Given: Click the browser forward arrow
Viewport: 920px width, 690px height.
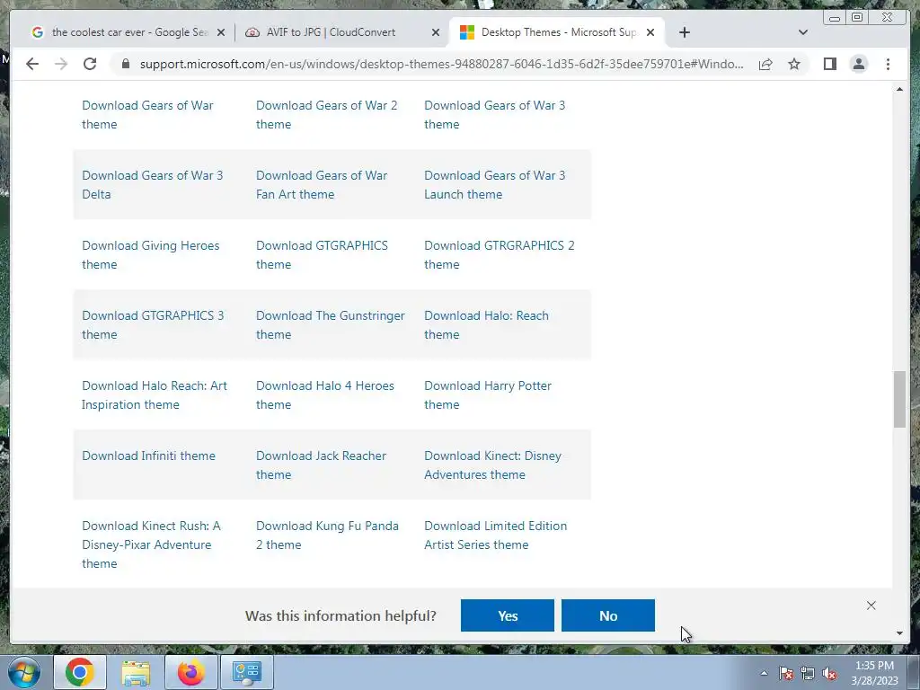Looking at the screenshot, I should coord(61,64).
